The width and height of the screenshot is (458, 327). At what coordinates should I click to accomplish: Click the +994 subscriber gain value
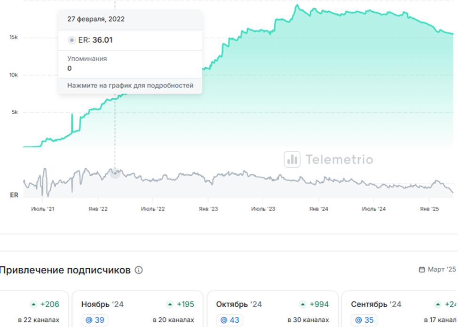319,304
